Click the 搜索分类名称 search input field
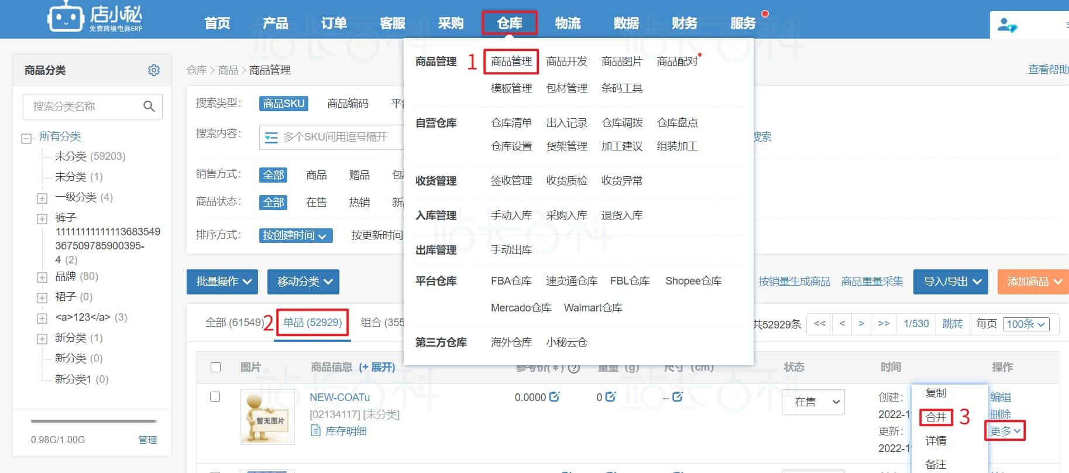Screen dimensions: 1069x473 point(82,107)
